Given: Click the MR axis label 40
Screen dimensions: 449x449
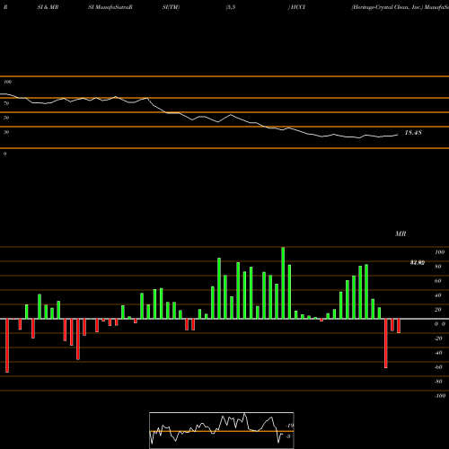Looking at the screenshot, I should point(438,295).
